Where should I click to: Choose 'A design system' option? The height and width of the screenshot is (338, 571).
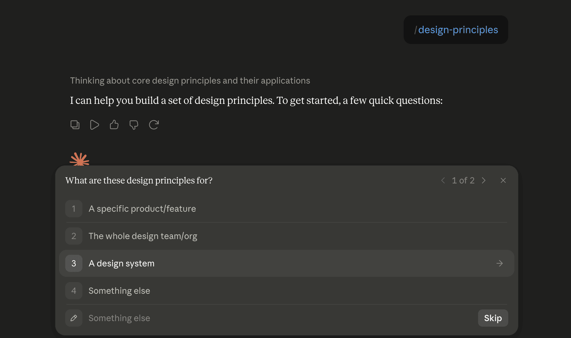(x=286, y=263)
